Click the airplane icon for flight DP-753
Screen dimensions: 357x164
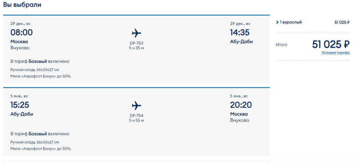point(136,33)
